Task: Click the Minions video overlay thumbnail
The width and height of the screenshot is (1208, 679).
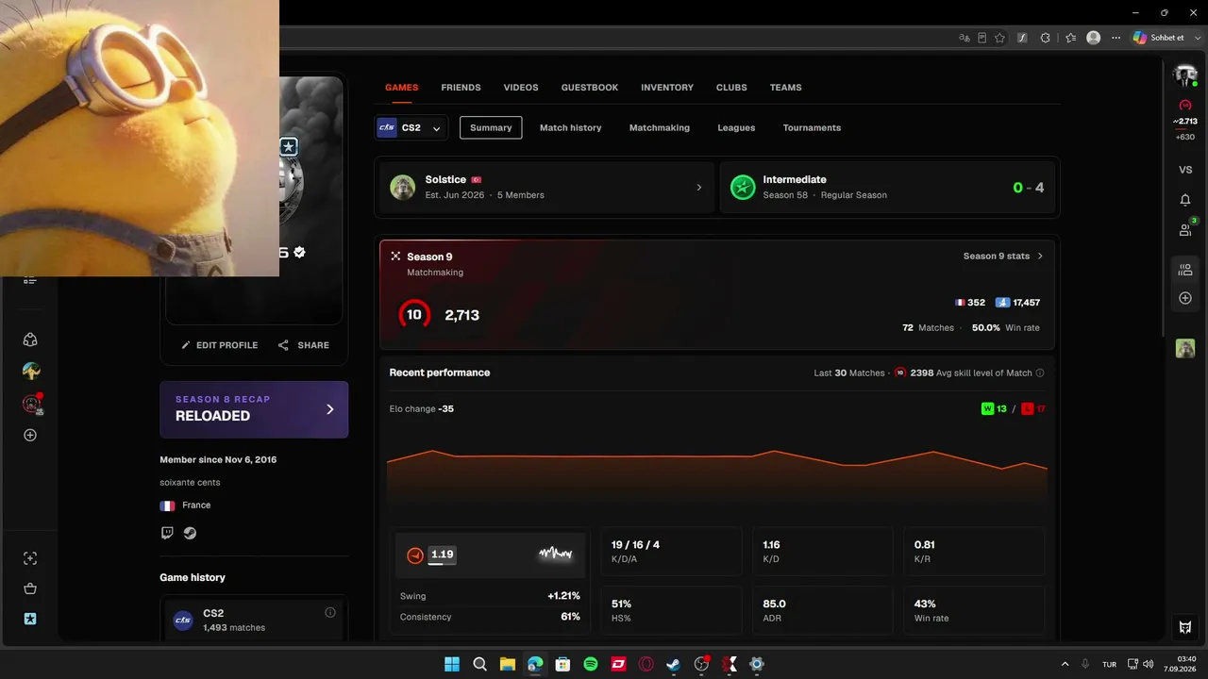Action: click(140, 138)
